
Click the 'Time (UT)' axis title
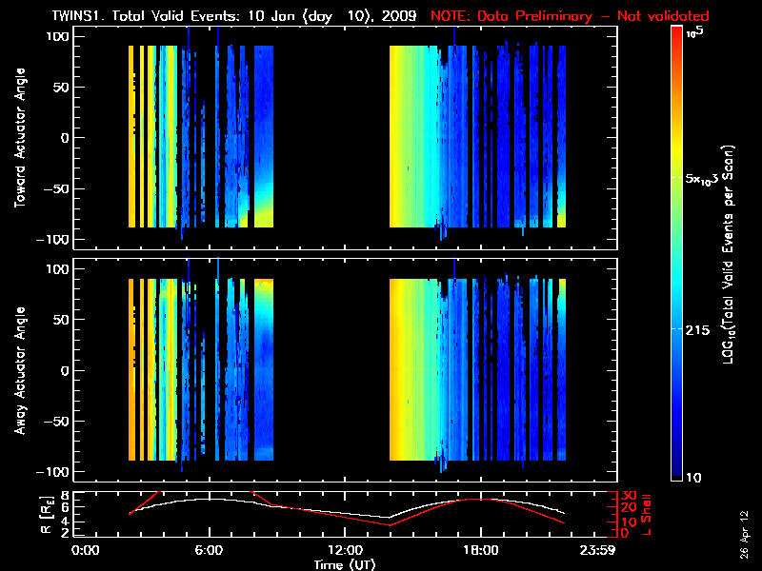pyautogui.click(x=345, y=564)
